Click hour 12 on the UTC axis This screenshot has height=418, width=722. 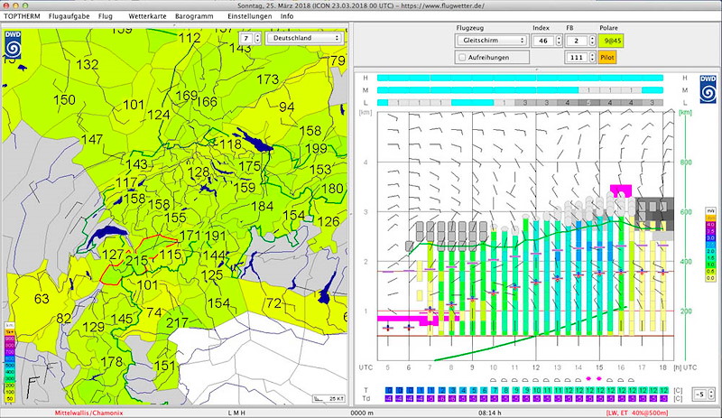[535, 367]
